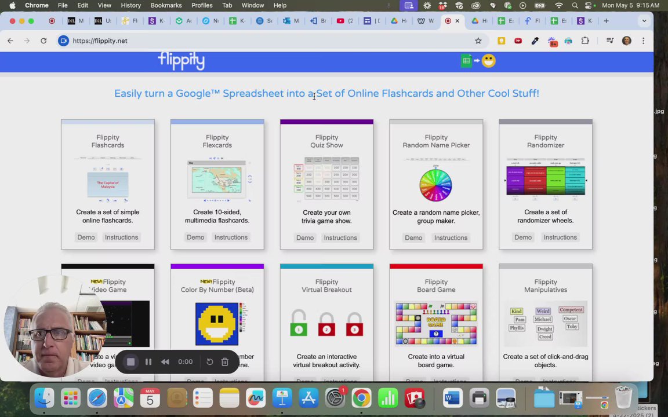Open the Wi-Fi menu bar icon
The image size is (668, 417).
[559, 5]
